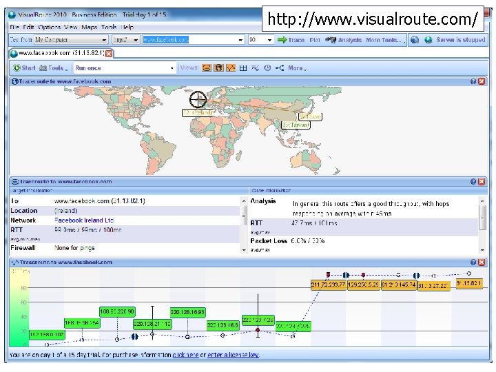Select hop label 192.168.0.107 in graph
Screen dimensions: 496x372
pyautogui.click(x=47, y=335)
